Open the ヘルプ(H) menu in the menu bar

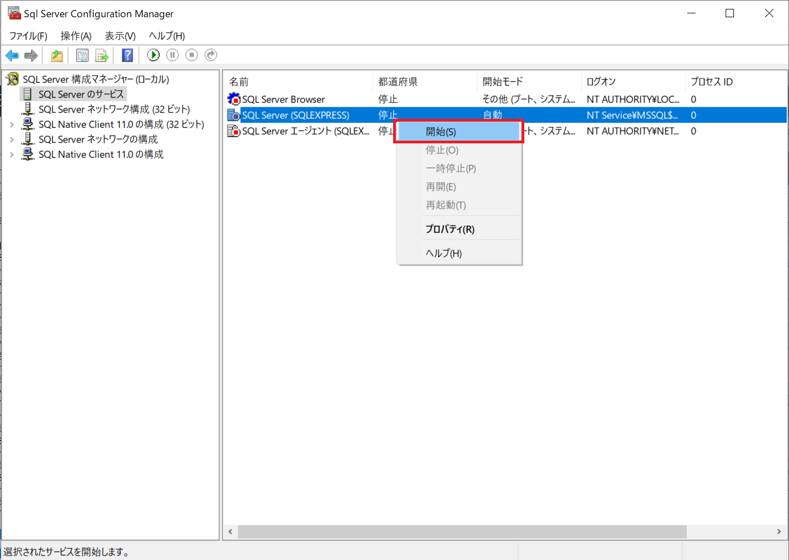[167, 36]
